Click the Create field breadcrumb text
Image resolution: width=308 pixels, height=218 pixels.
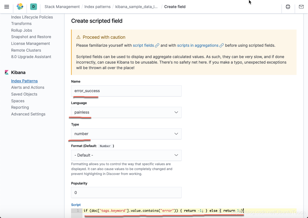(175, 7)
